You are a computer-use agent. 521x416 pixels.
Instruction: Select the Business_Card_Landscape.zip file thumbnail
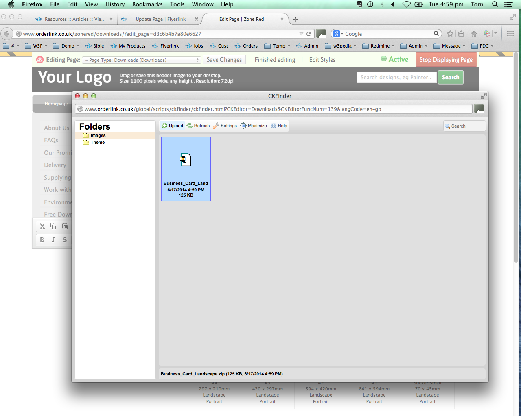pos(186,169)
